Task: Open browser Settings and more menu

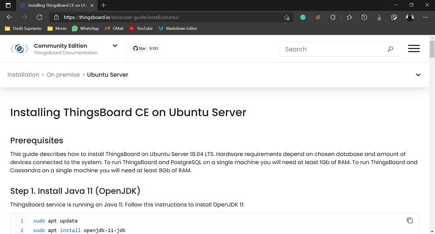Action: (x=425, y=17)
